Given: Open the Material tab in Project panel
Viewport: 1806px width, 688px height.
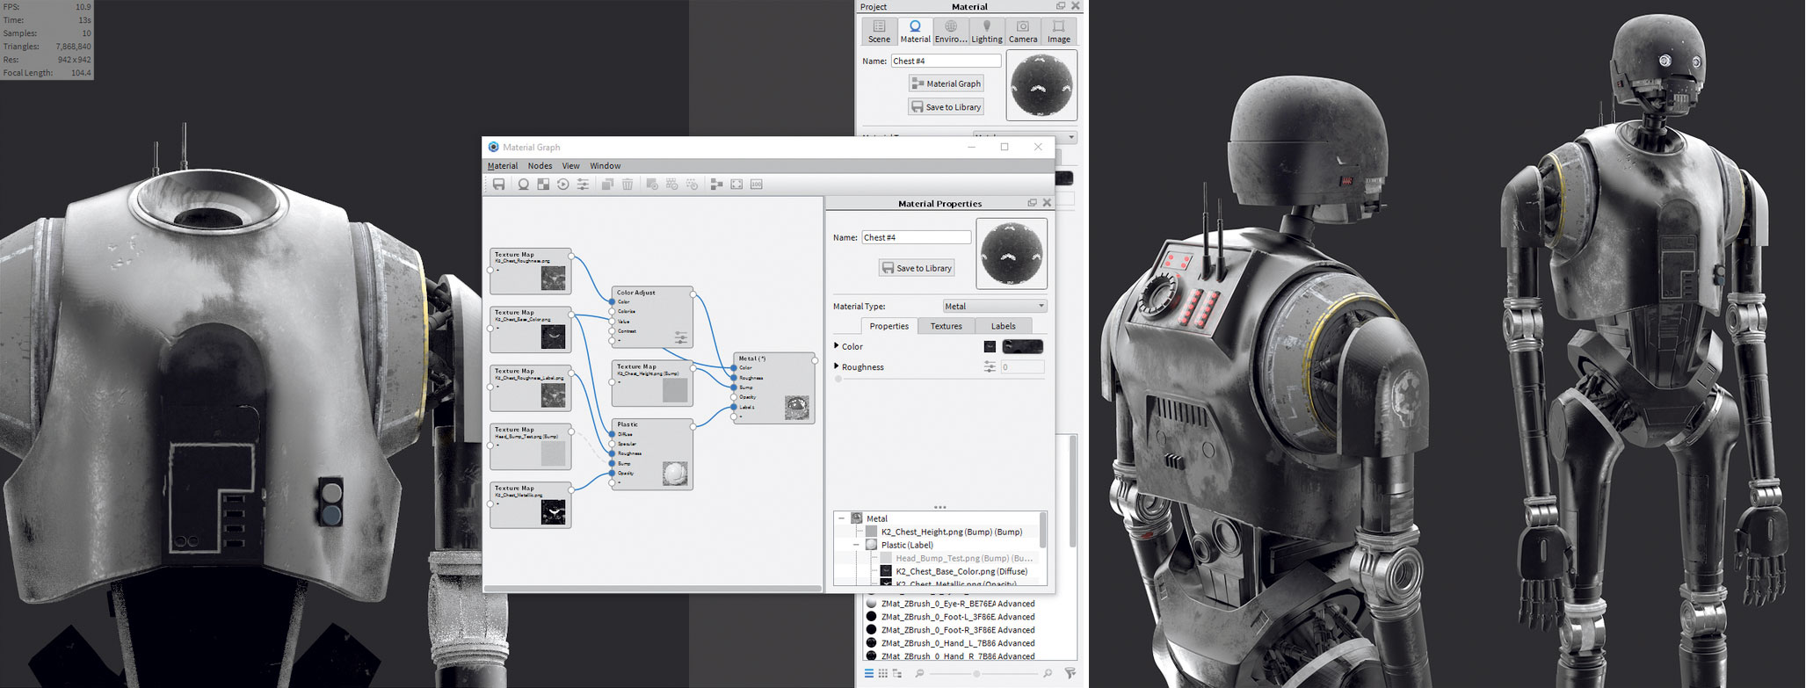Looking at the screenshot, I should [x=915, y=32].
